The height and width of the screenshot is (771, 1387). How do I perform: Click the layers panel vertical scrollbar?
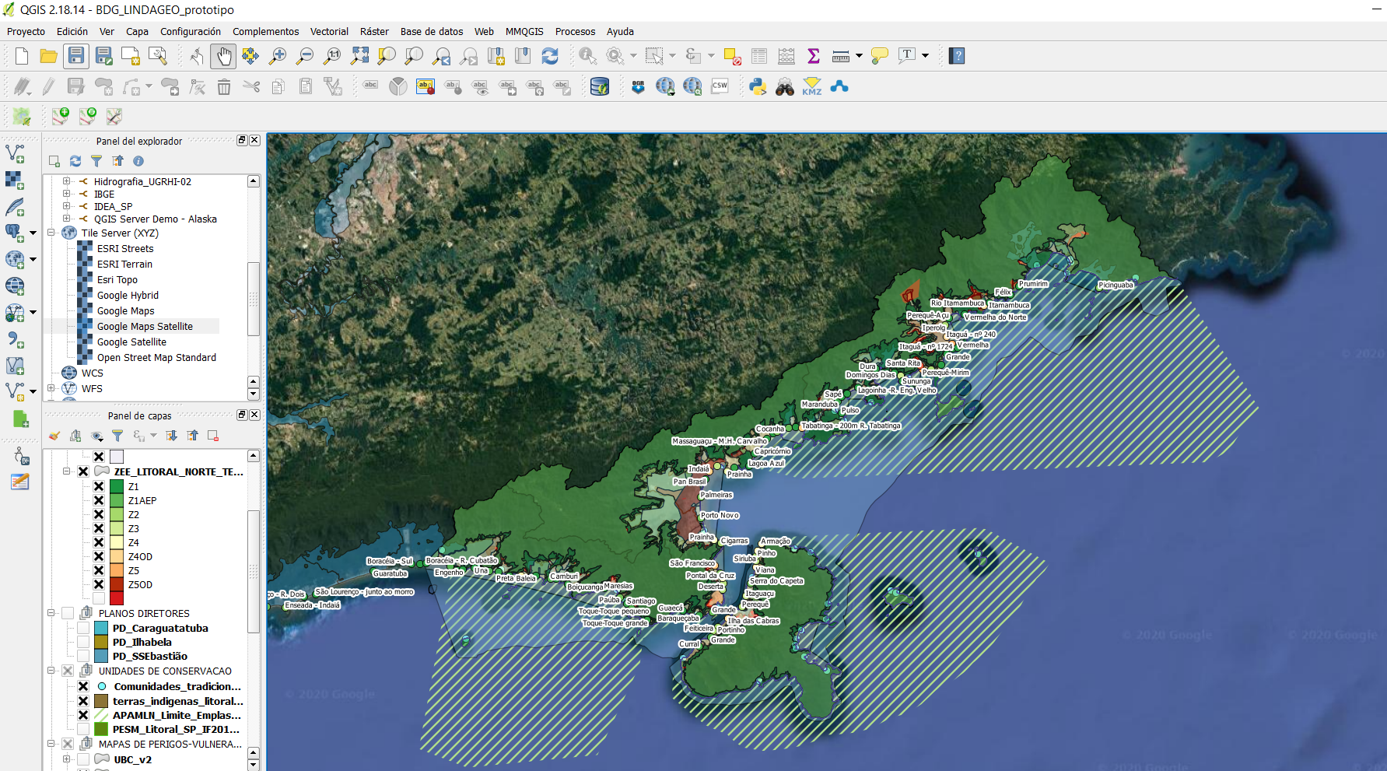pyautogui.click(x=253, y=570)
